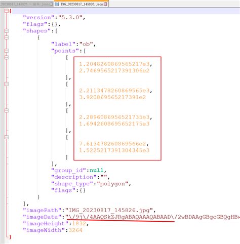
Task: Click the "description" key
Action: 74,177
